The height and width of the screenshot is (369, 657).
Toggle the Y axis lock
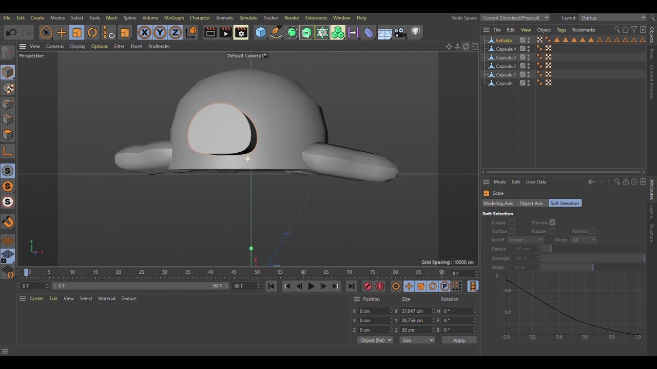tap(160, 33)
